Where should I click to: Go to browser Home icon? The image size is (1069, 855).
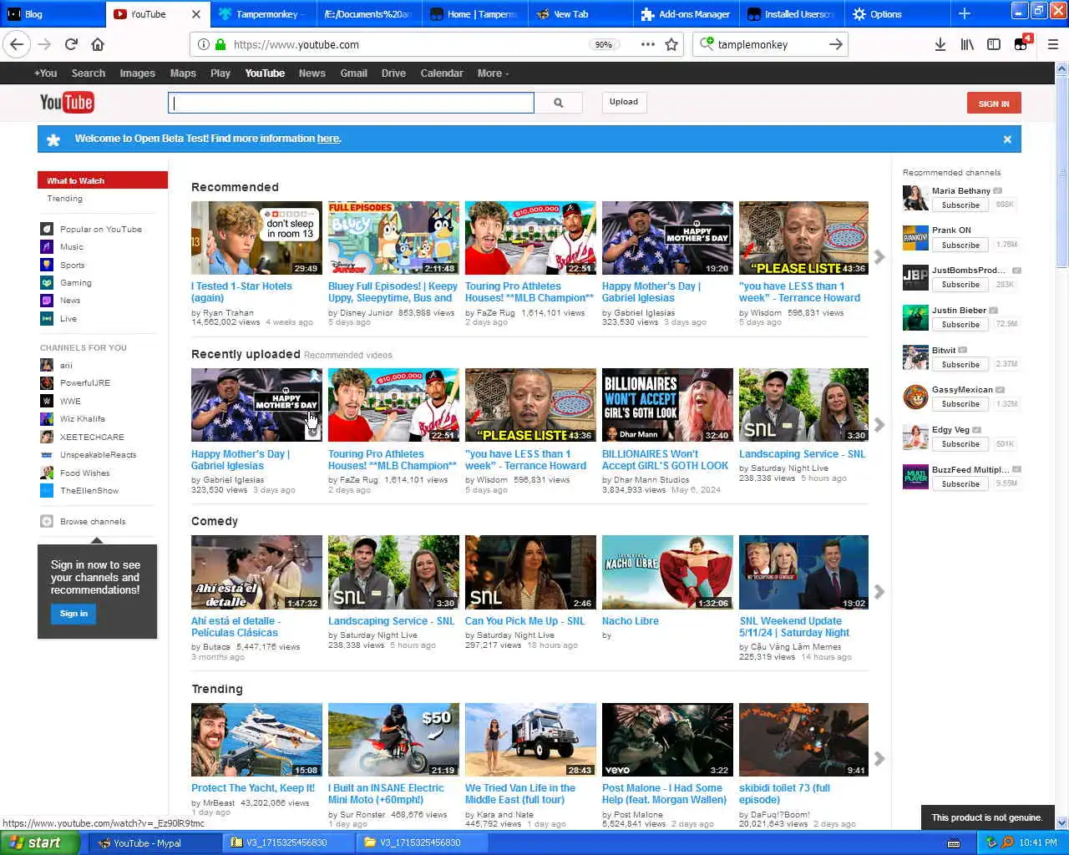pos(98,44)
